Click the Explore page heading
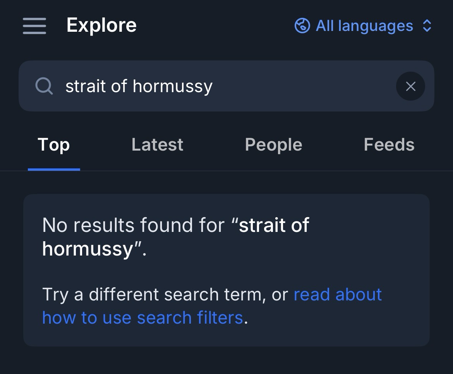The width and height of the screenshot is (453, 374). [101, 25]
